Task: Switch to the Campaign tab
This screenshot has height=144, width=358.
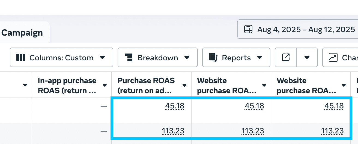Action: coord(22,33)
